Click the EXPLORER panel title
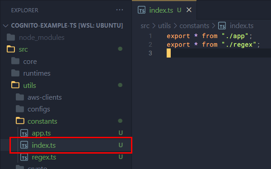Viewport: 271px width, 169px height. (x=25, y=10)
